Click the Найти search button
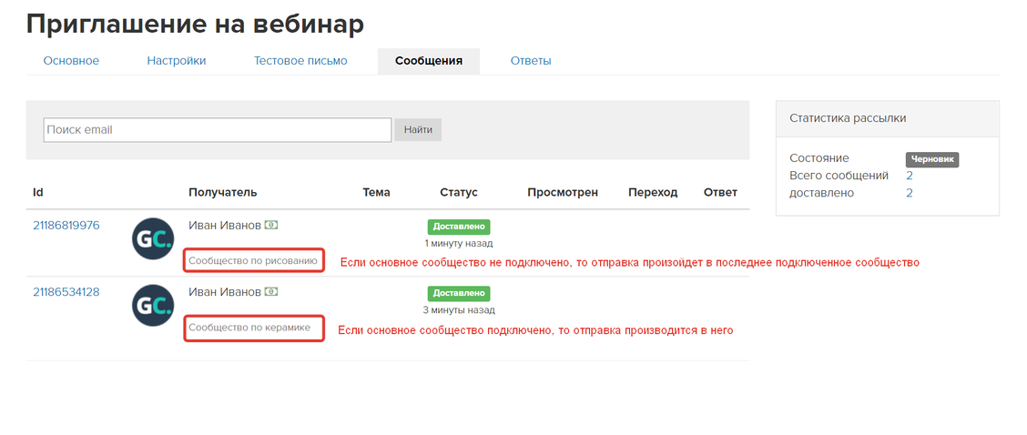The width and height of the screenshot is (1027, 435). point(418,130)
